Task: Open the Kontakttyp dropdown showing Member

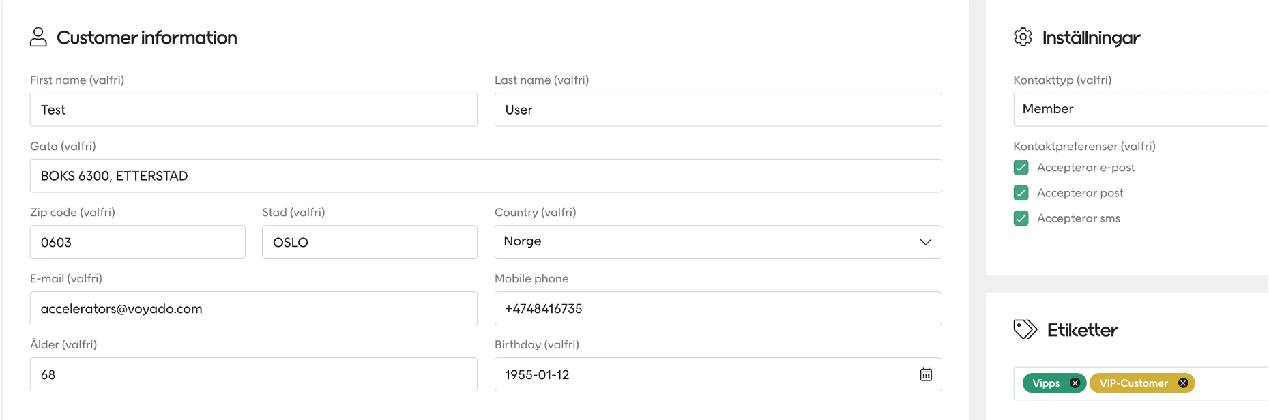Action: [x=1141, y=109]
